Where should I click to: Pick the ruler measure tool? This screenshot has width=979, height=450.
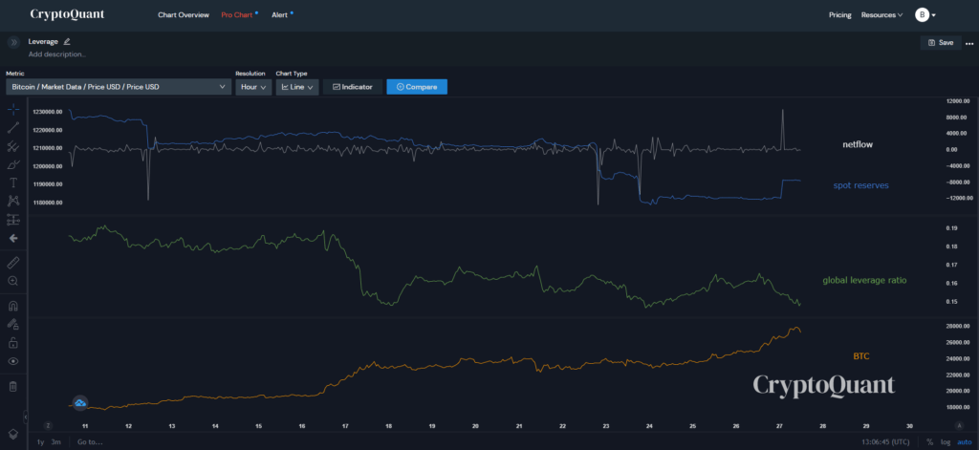(x=13, y=262)
